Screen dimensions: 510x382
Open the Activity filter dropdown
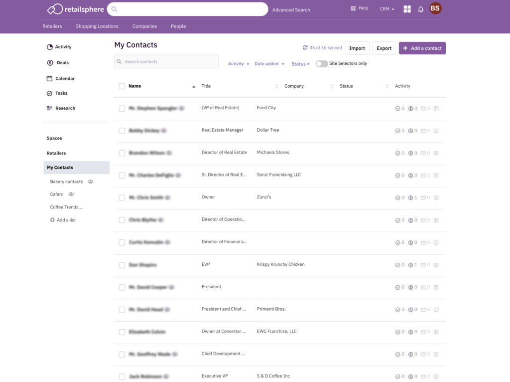pos(239,64)
